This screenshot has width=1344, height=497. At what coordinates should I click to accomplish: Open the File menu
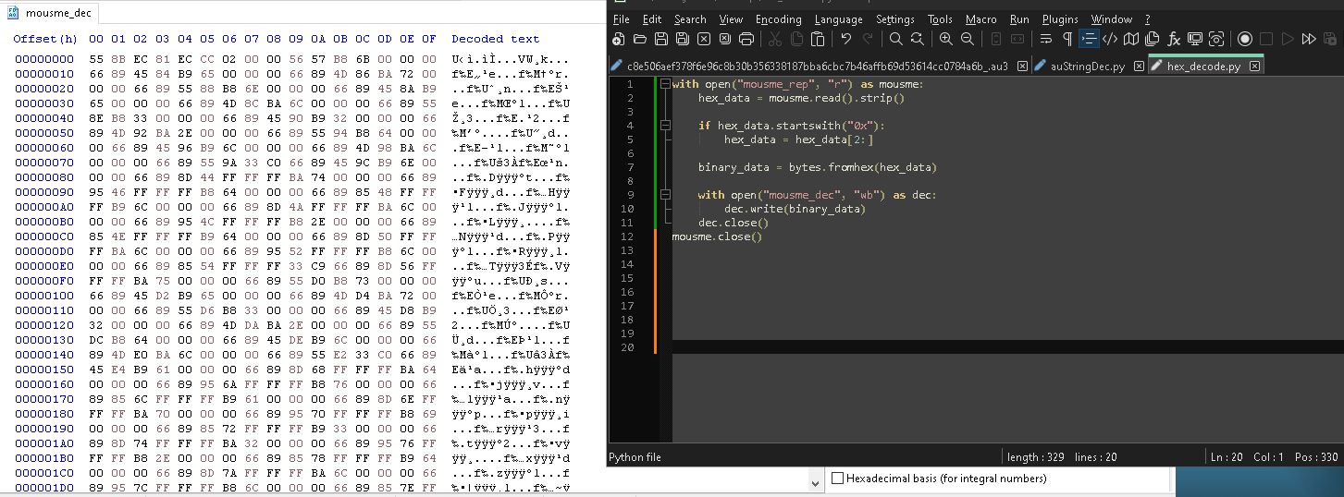click(622, 19)
